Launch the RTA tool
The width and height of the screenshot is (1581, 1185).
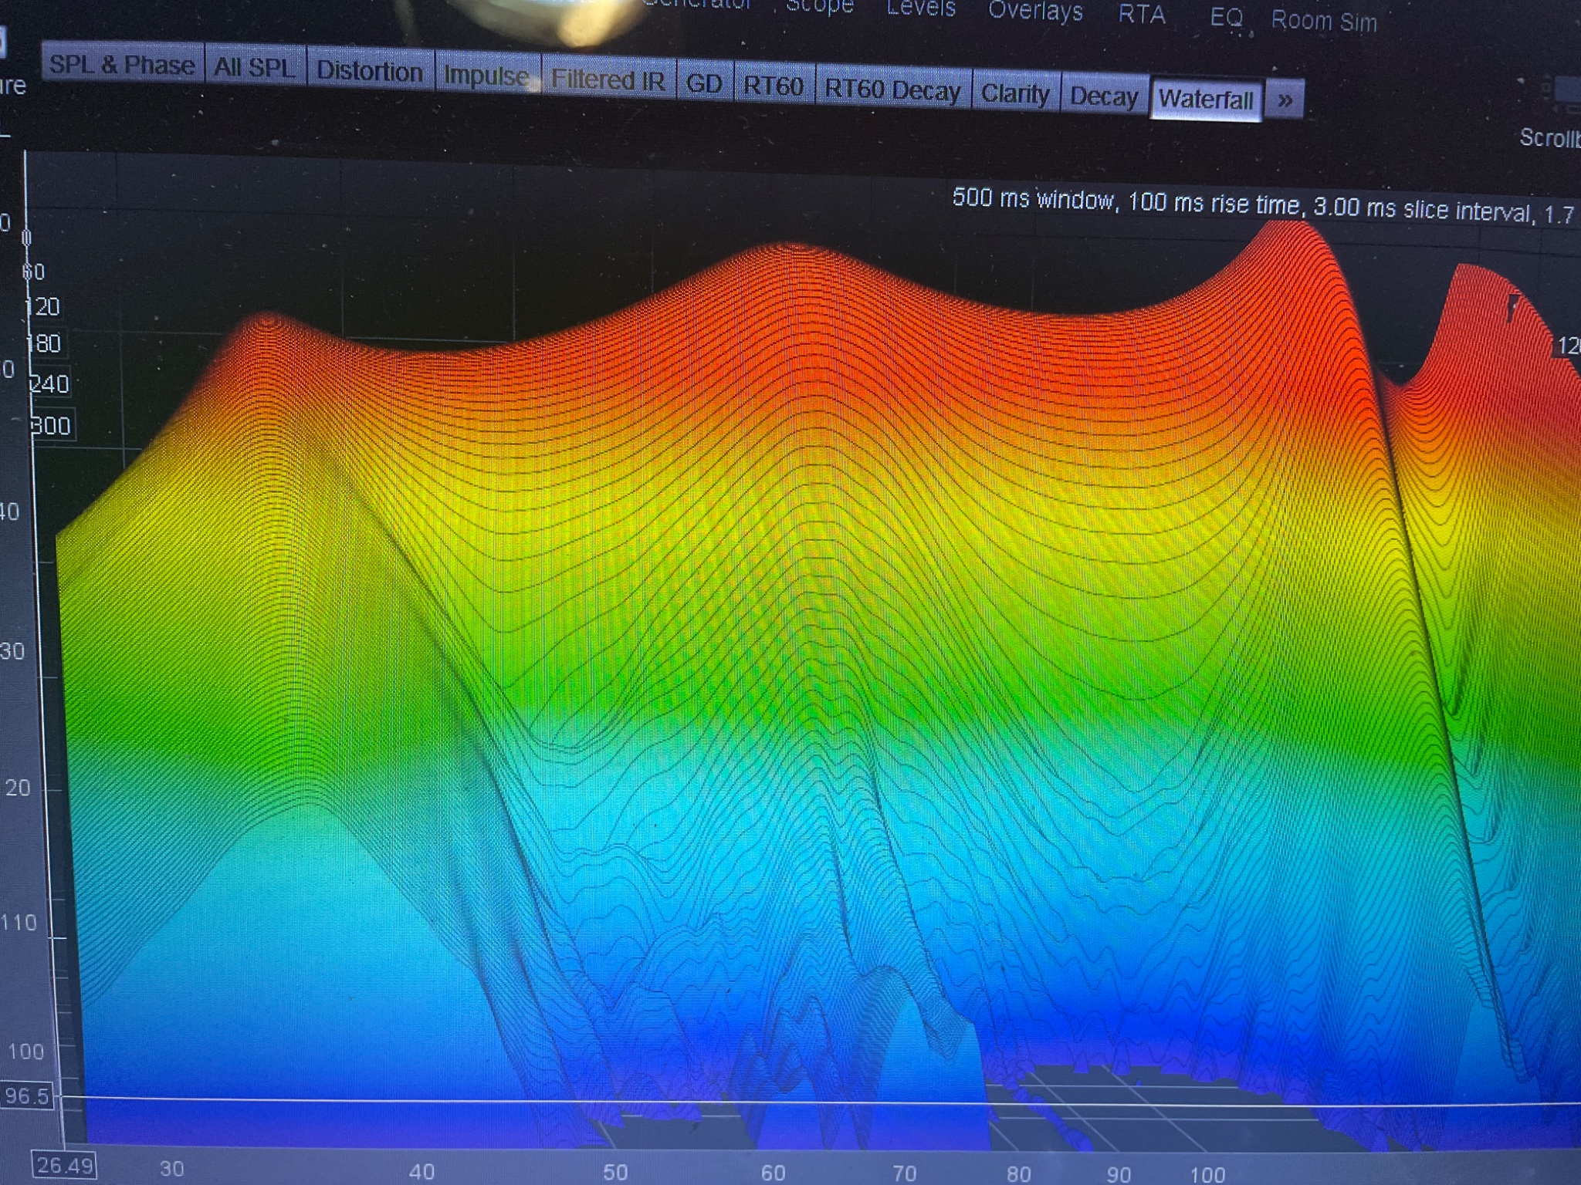pos(1142,15)
